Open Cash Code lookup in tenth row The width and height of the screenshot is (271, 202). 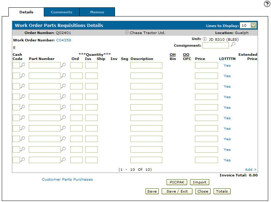pyautogui.click(x=23, y=160)
